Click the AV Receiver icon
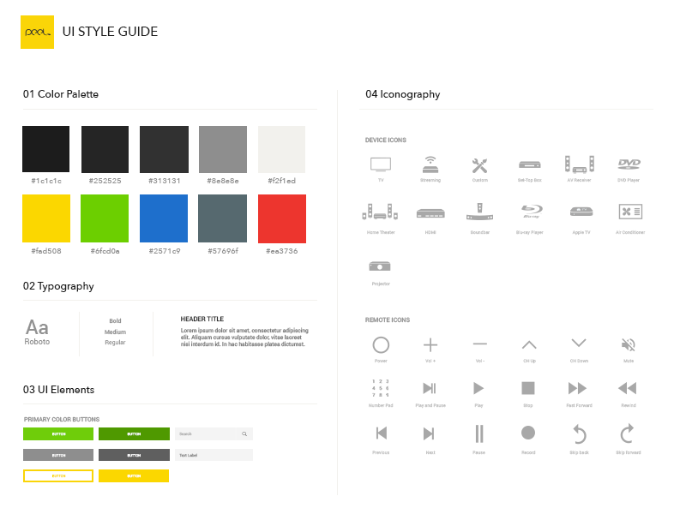This screenshot has width=686, height=514. point(580,164)
